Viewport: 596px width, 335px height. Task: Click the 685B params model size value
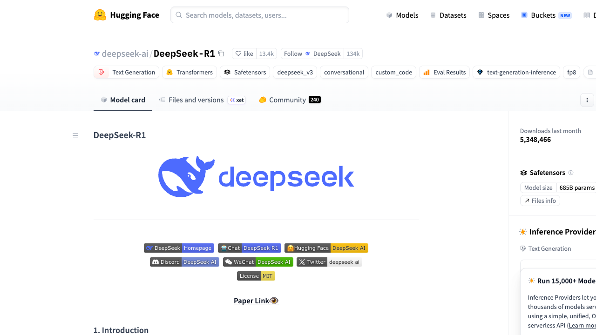point(577,188)
